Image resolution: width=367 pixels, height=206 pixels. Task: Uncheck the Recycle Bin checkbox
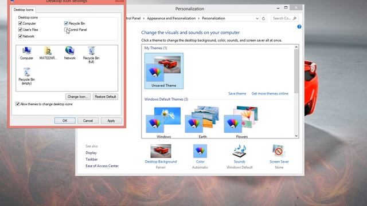click(66, 23)
